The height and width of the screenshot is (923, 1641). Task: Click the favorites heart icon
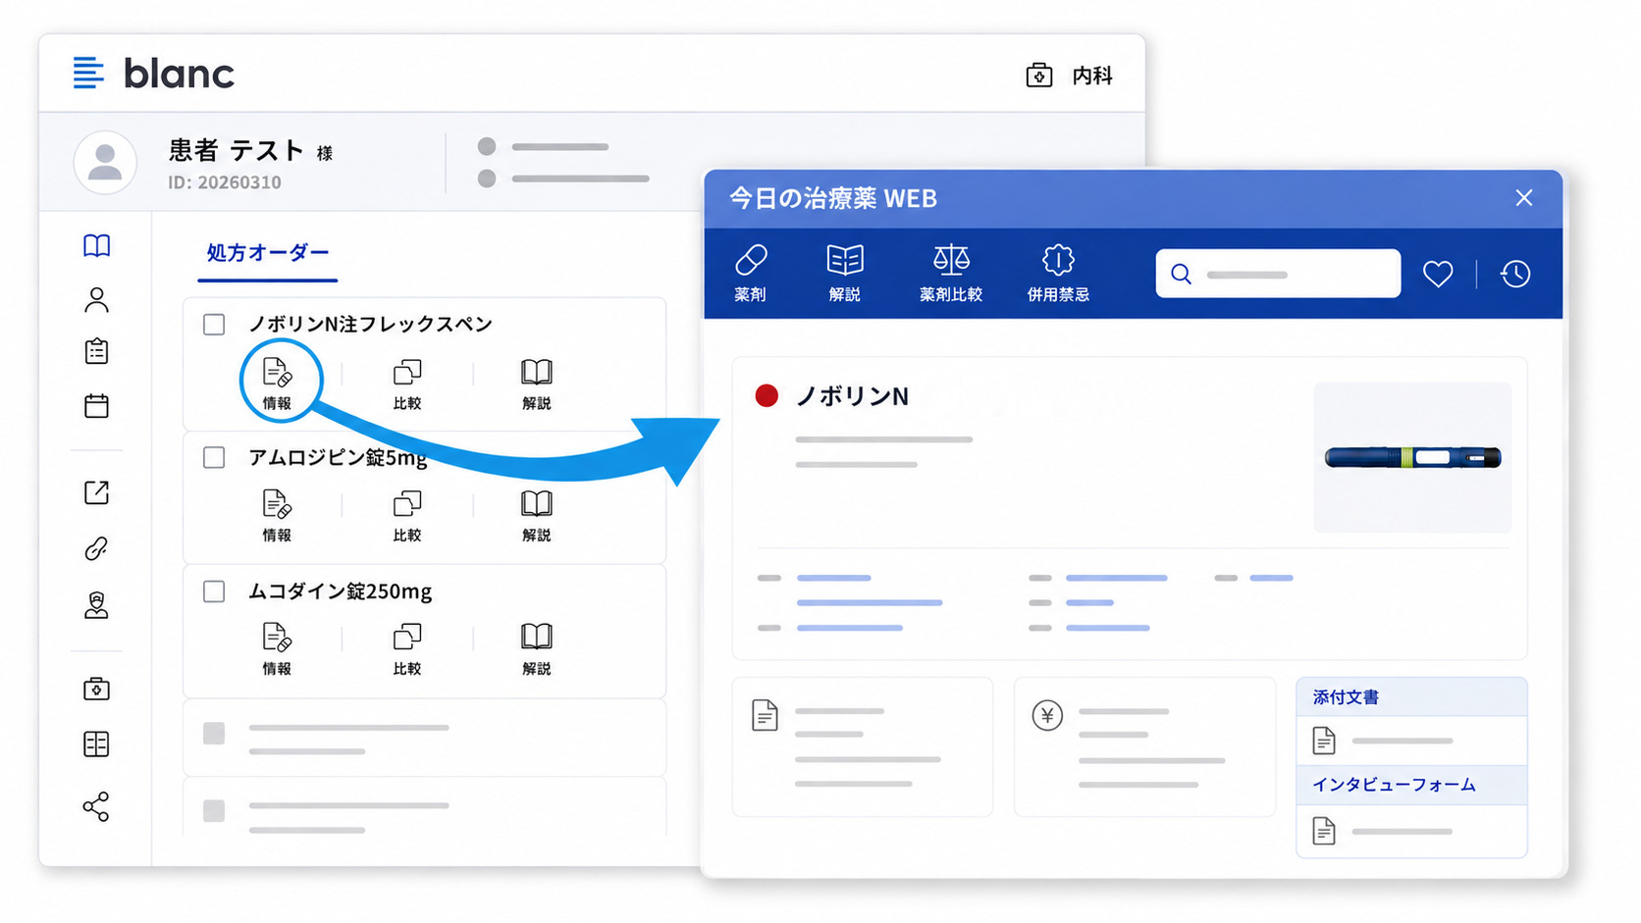tap(1438, 274)
